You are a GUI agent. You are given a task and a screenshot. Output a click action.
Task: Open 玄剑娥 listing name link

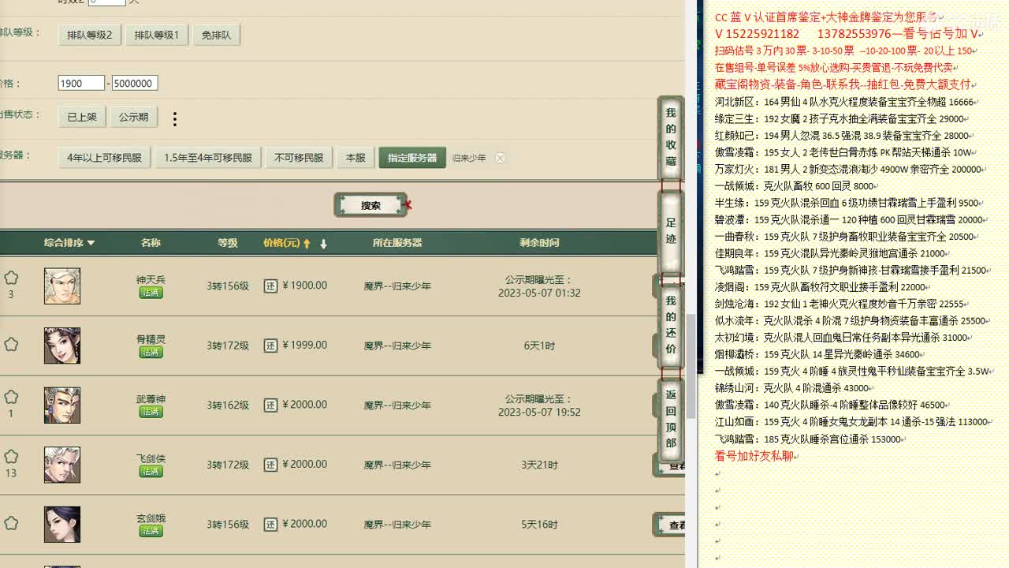(x=151, y=518)
